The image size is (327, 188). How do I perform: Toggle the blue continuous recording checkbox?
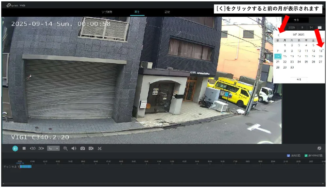[x=288, y=155]
